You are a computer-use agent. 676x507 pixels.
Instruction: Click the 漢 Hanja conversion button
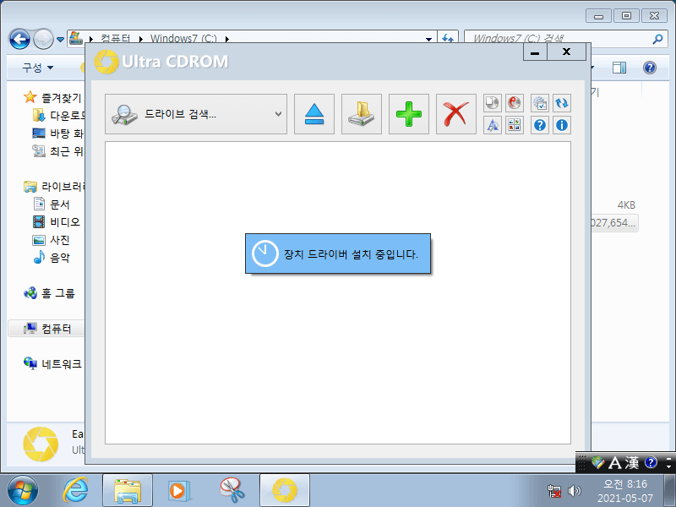pyautogui.click(x=631, y=463)
